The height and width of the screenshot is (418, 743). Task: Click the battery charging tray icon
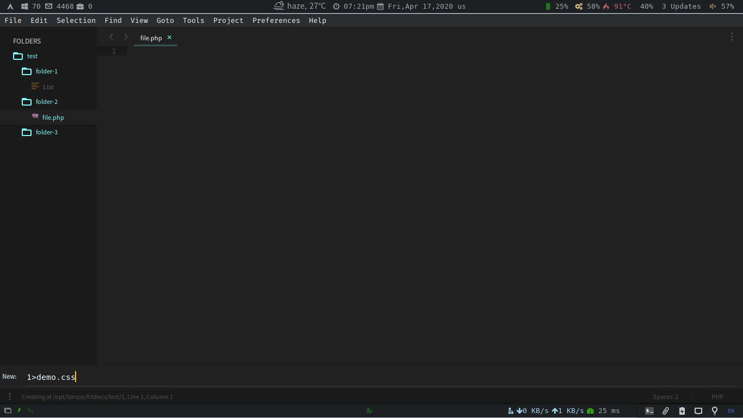tap(682, 411)
